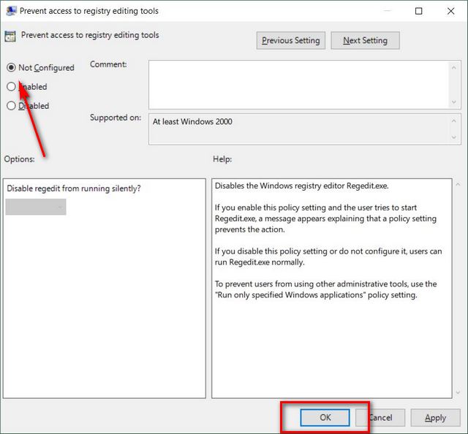Click the title bar application icon
Viewport: 468px width, 434px height.
pyautogui.click(x=12, y=11)
